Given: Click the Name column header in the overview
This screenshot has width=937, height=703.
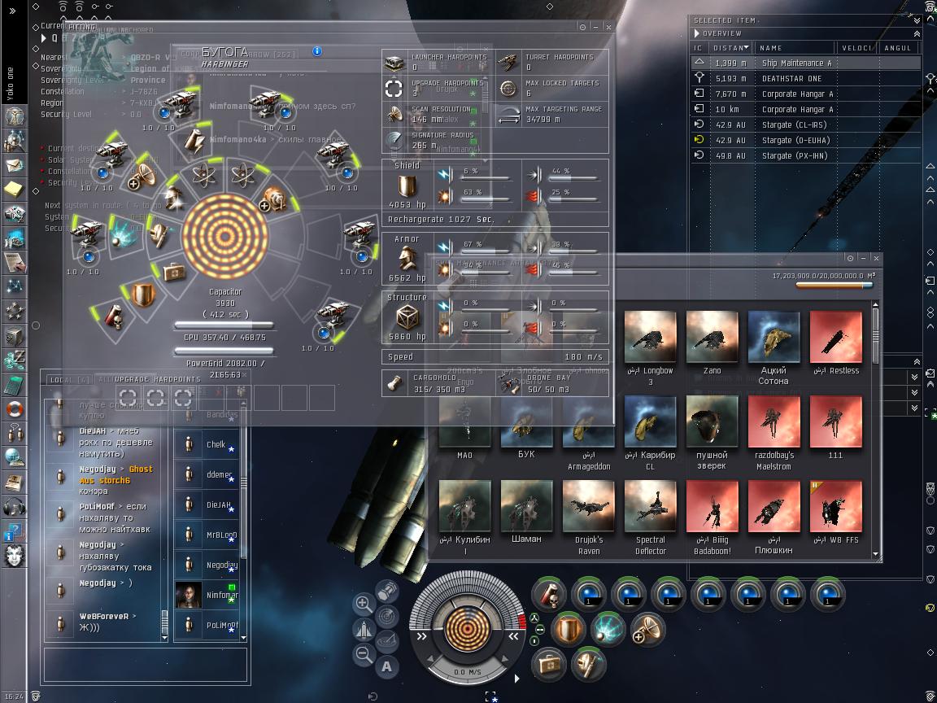Looking at the screenshot, I should tap(794, 48).
